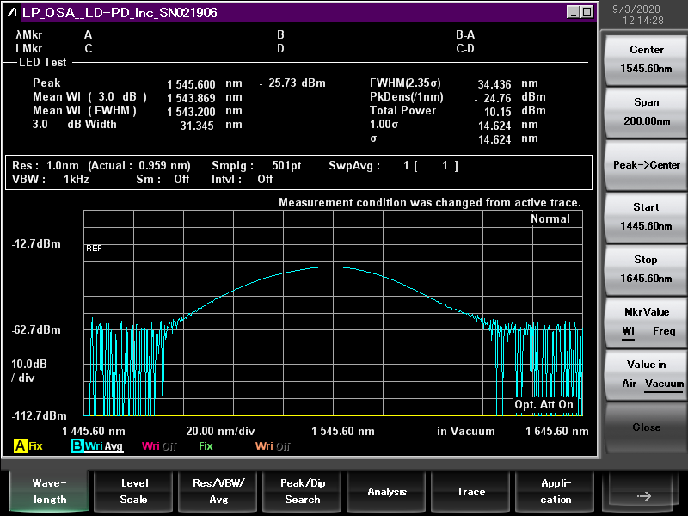Viewport: 688px width, 516px height.
Task: Open the Level Scale menu
Action: (133, 492)
